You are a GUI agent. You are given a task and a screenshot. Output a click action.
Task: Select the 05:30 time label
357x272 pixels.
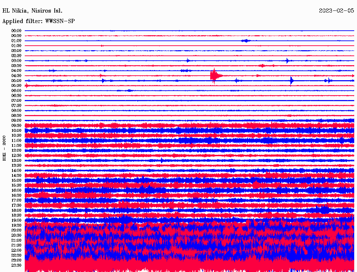click(16, 85)
